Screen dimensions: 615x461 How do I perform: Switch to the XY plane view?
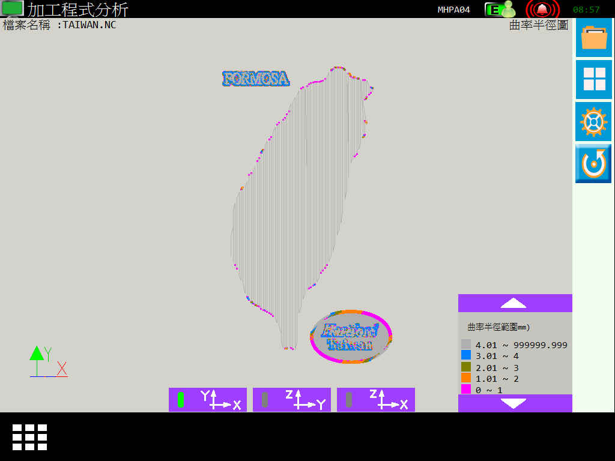point(208,400)
